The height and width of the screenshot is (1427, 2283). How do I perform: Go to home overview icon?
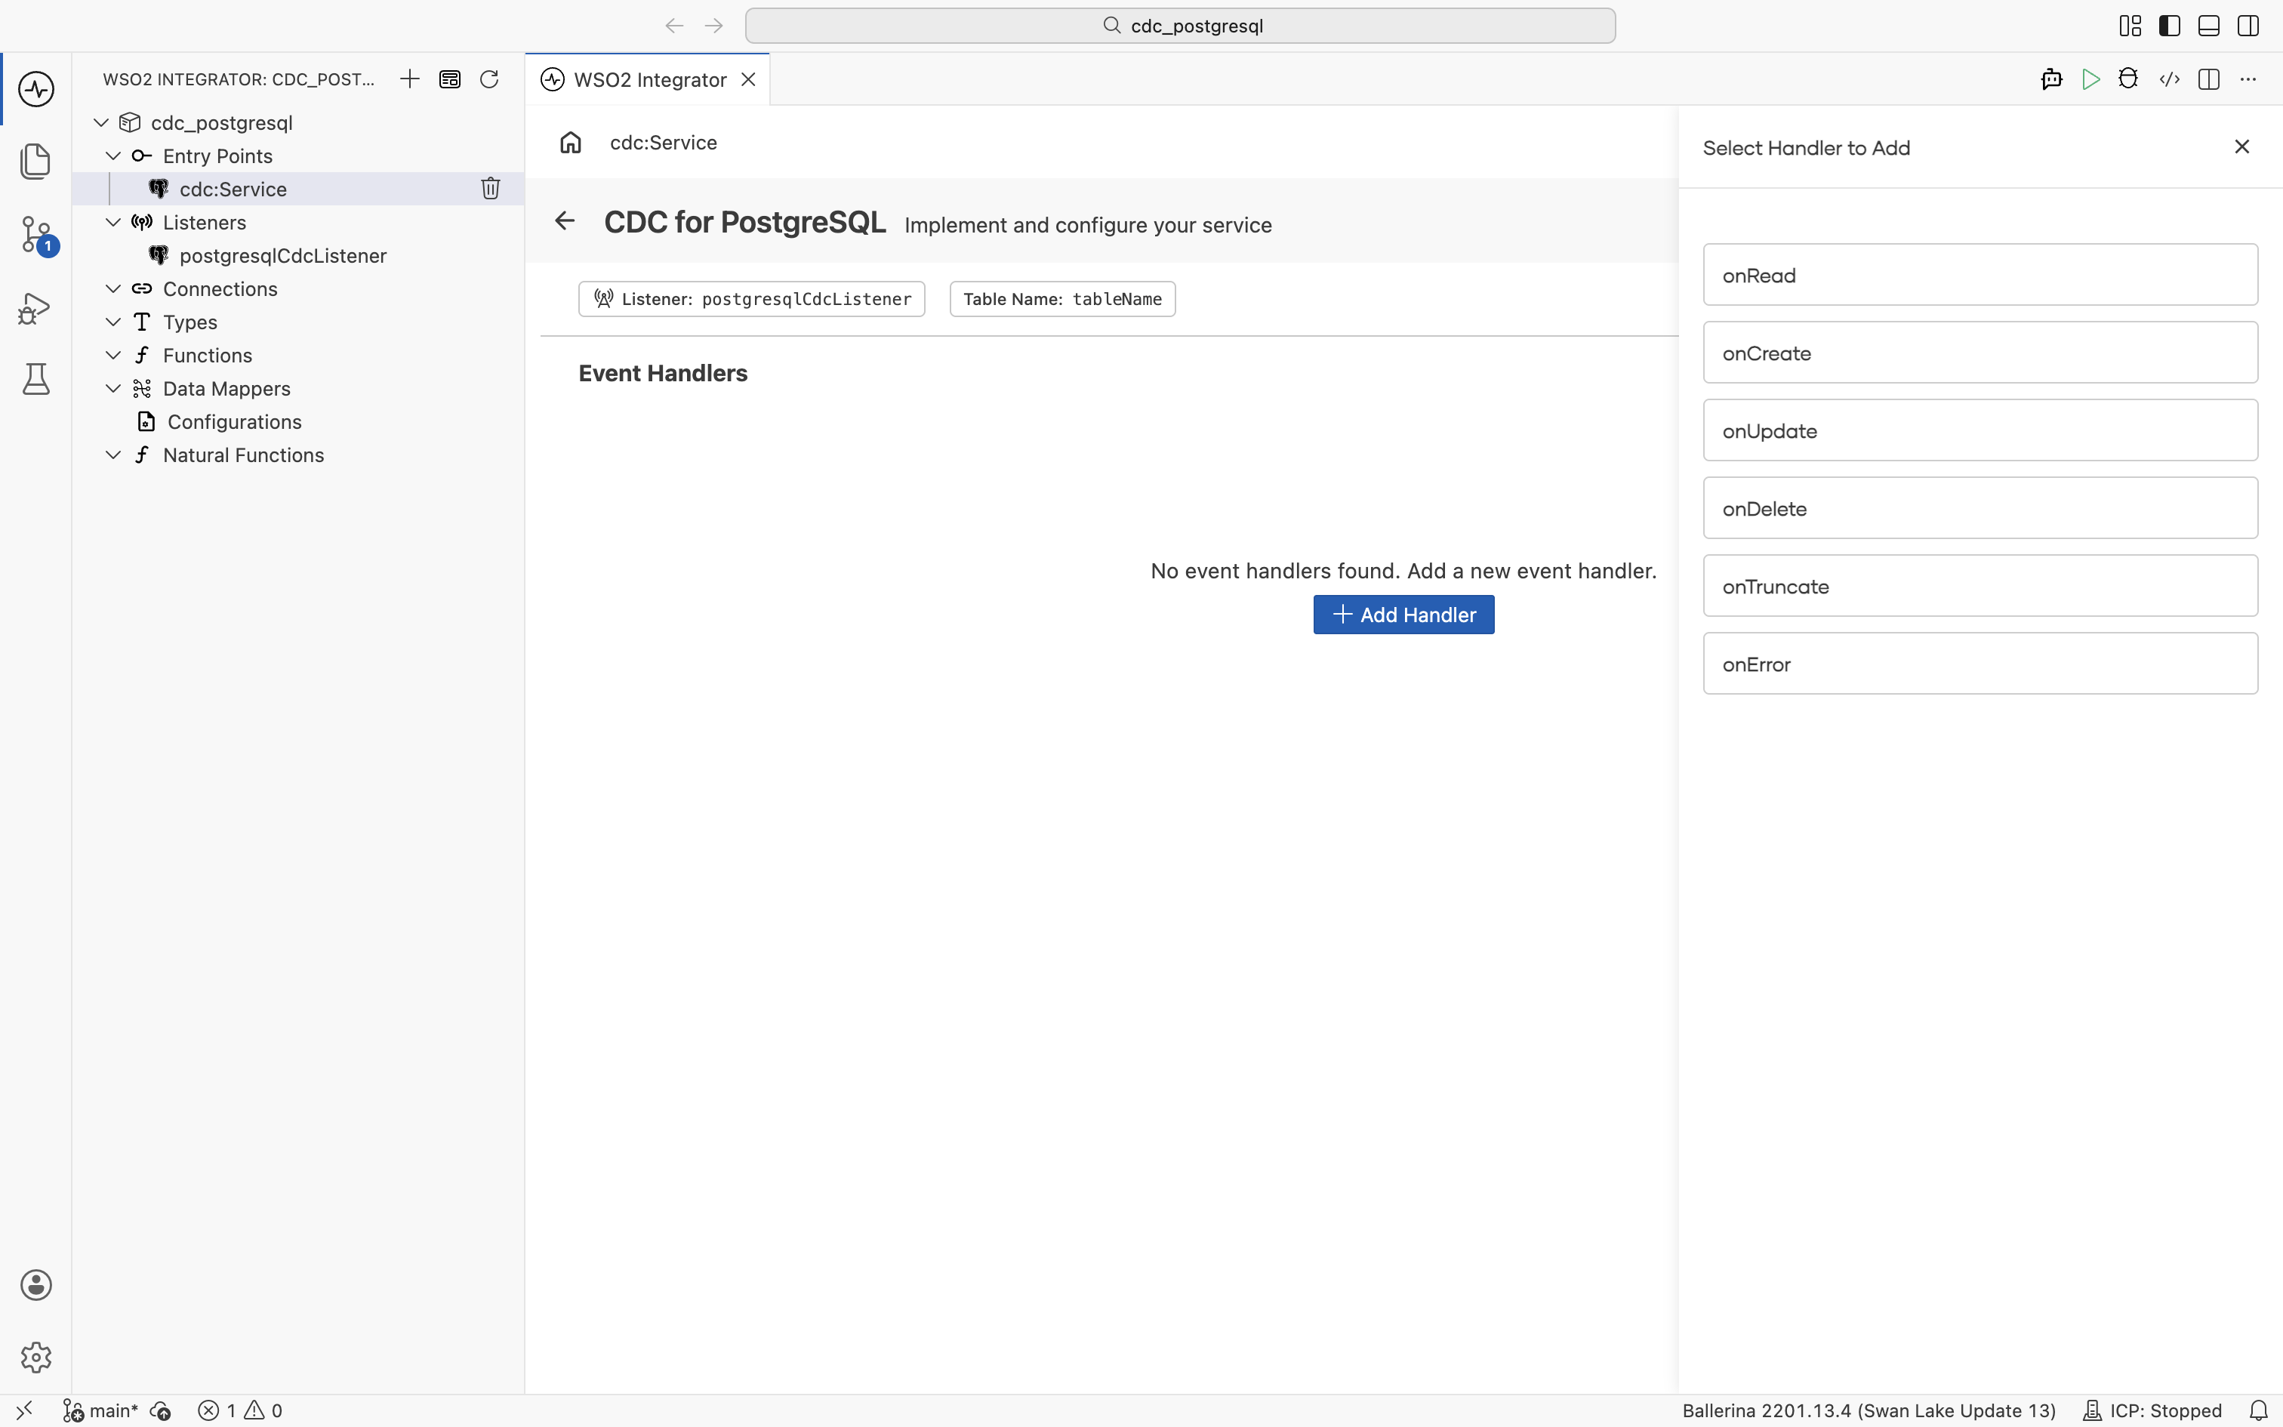[x=571, y=143]
